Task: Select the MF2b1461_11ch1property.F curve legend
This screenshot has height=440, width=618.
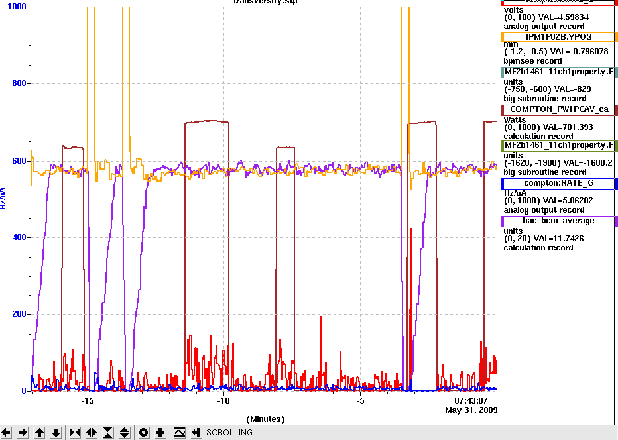Action: pyautogui.click(x=559, y=145)
